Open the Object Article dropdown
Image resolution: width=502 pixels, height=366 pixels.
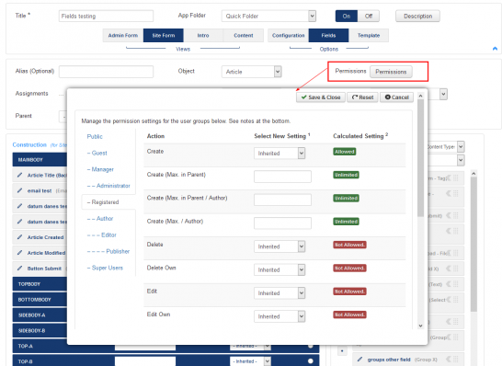[x=251, y=72]
